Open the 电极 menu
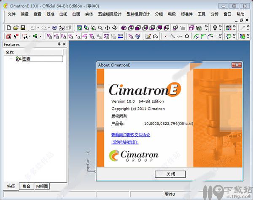This screenshot has height=200, width=253. pos(172,14)
